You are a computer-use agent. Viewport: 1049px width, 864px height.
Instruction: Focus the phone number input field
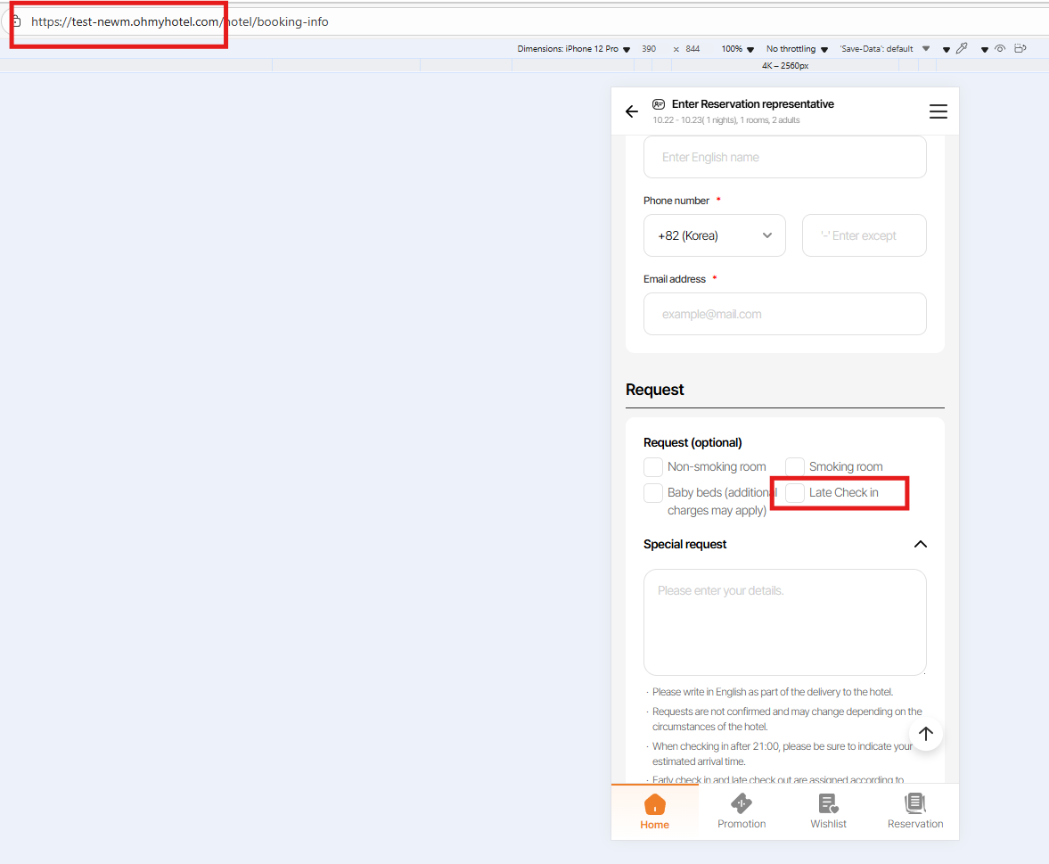(865, 235)
